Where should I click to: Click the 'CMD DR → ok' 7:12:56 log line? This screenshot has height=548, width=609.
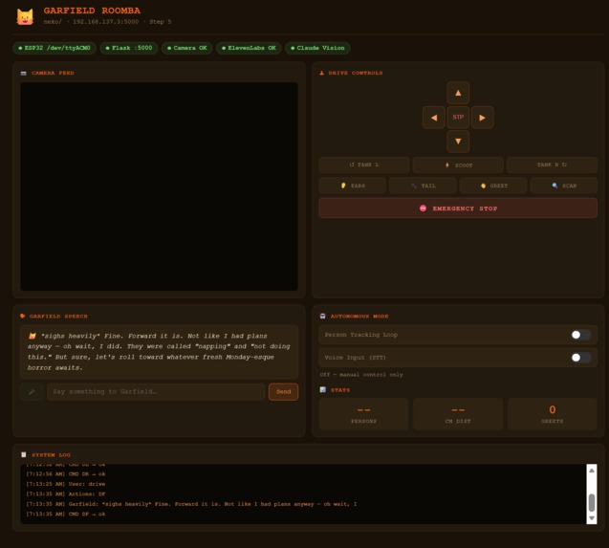pos(66,473)
